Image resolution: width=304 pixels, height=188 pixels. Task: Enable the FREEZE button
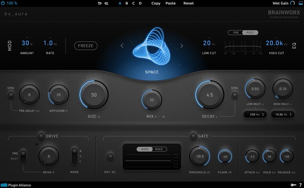[x=86, y=46]
